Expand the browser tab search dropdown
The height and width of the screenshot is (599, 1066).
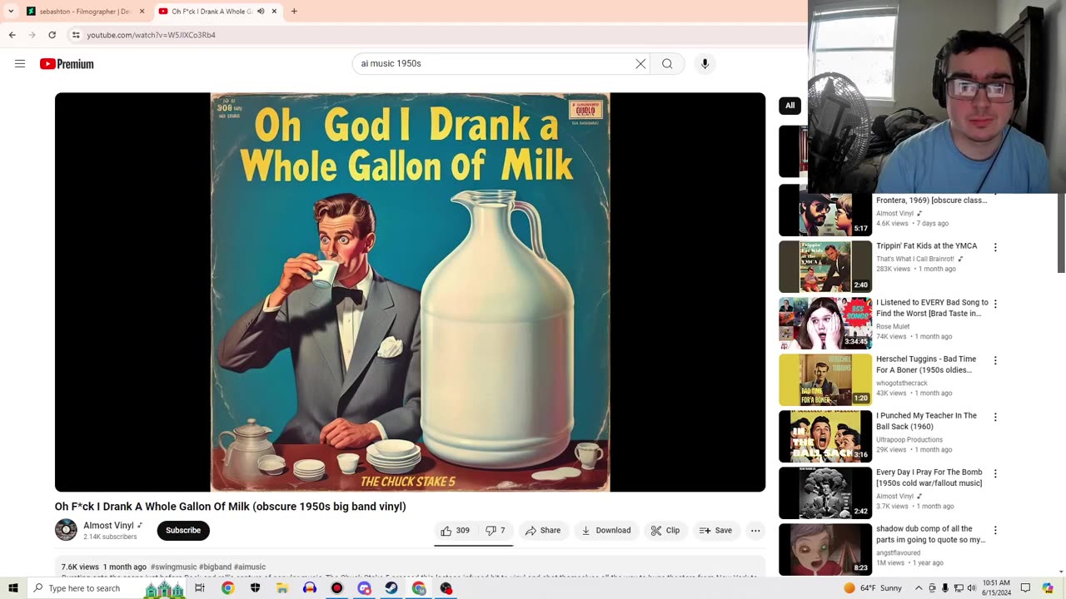(x=11, y=12)
